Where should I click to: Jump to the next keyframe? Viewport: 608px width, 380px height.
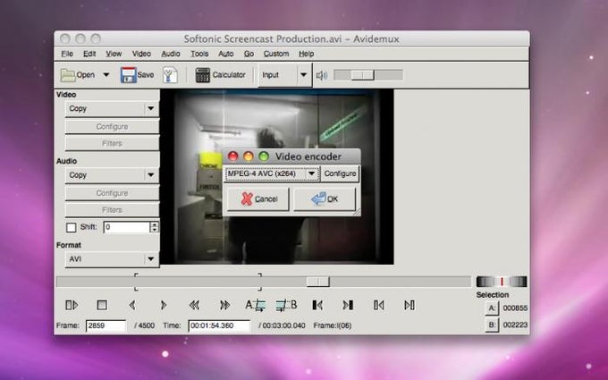click(x=224, y=305)
